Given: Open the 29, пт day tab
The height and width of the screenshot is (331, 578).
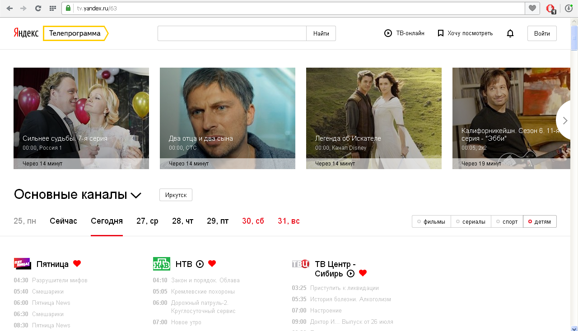Looking at the screenshot, I should (x=218, y=221).
